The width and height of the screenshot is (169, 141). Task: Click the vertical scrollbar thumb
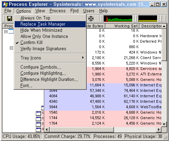(x=164, y=45)
